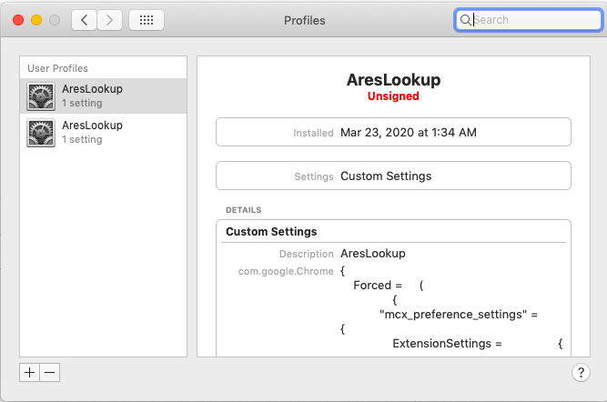Viewport: 607px width, 402px height.
Task: Open help with question mark button
Action: tap(581, 372)
